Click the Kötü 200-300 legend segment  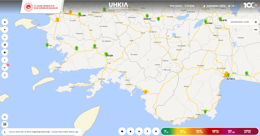(231, 131)
